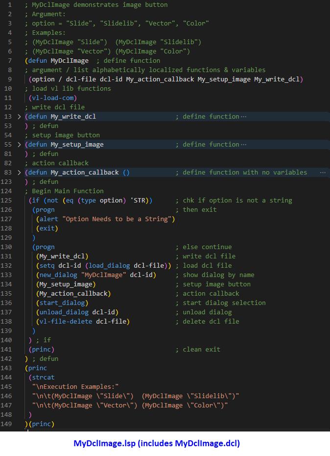Click the 'unload_dialog' function name
The image size is (330, 456).
64,312
